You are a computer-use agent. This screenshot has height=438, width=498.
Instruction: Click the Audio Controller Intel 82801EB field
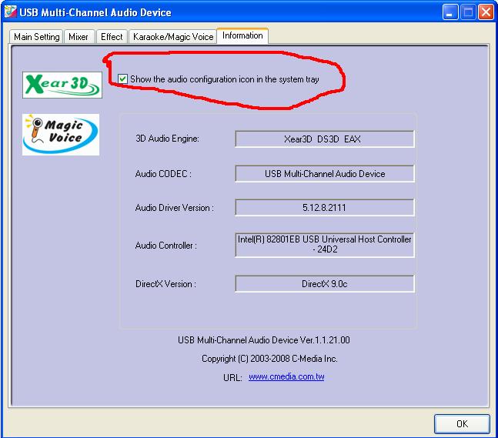click(x=325, y=245)
